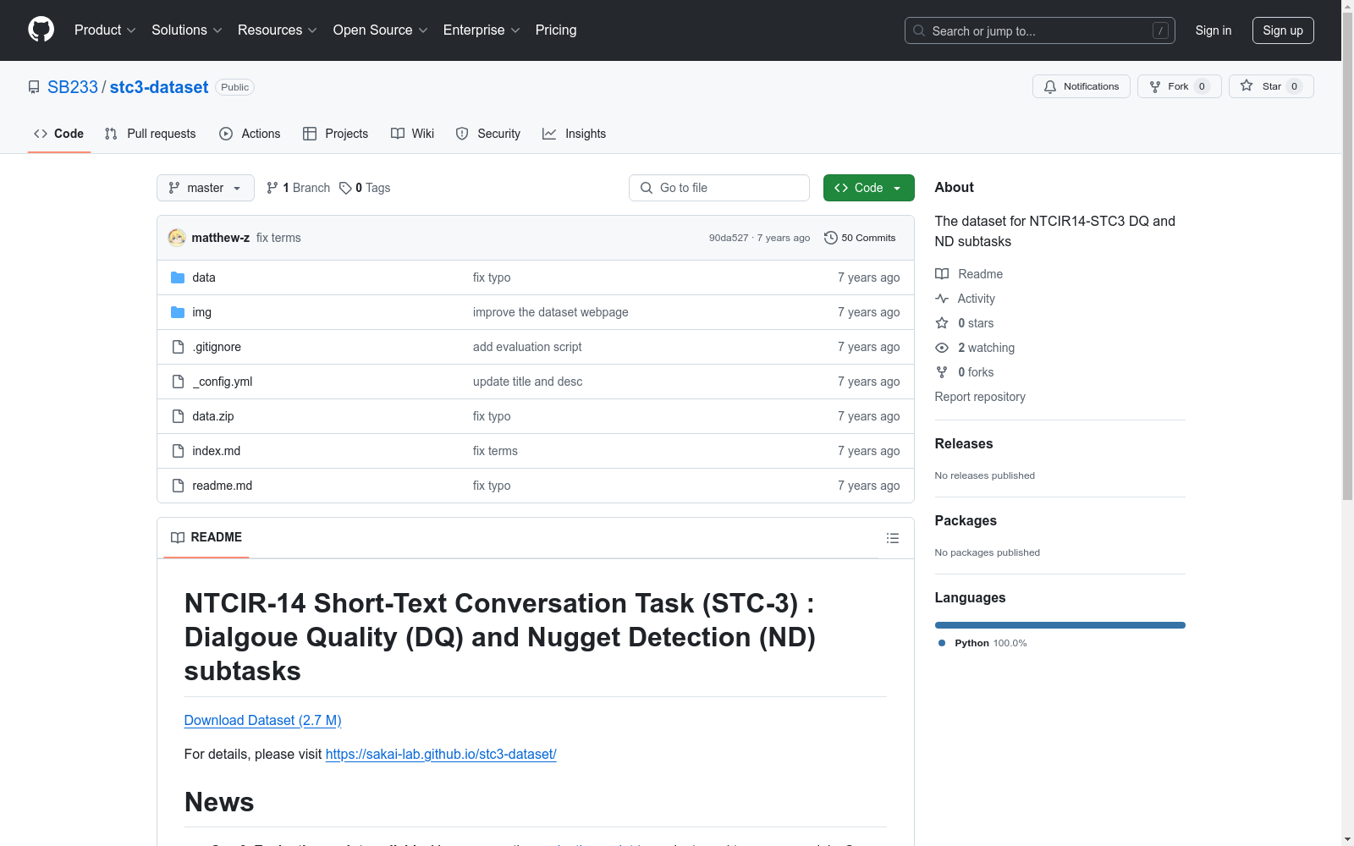The width and height of the screenshot is (1354, 846).
Task: Open the update title and desc commit
Action: 528,382
